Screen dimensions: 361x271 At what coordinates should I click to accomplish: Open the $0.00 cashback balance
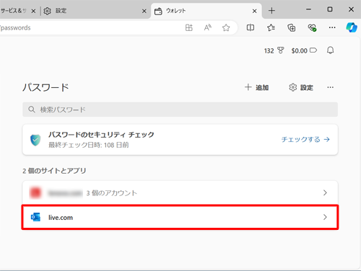click(x=304, y=50)
